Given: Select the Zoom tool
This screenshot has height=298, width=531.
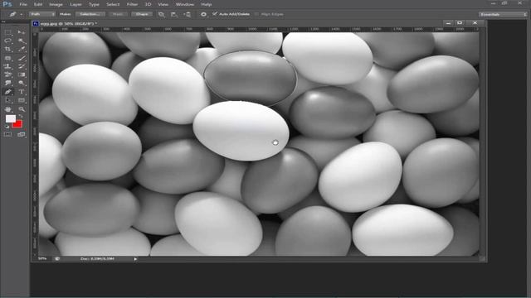Looking at the screenshot, I should 22,109.
